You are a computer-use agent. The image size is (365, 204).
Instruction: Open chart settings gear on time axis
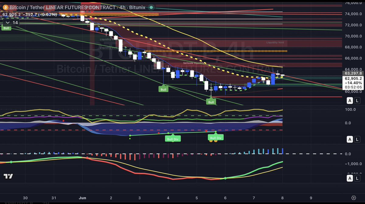pos(353,197)
